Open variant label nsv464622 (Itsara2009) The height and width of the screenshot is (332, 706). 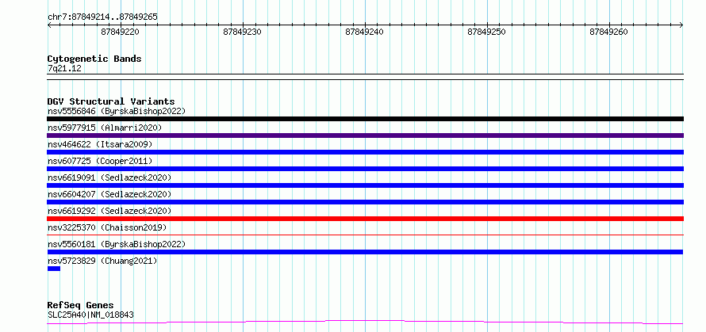[100, 144]
